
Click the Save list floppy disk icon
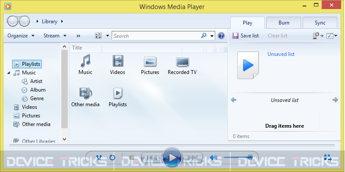pyautogui.click(x=235, y=36)
